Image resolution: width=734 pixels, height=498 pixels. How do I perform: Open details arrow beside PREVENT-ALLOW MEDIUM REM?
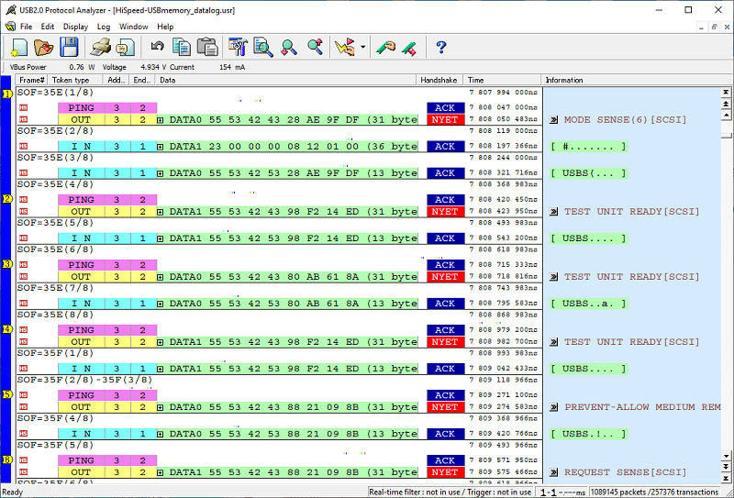pos(554,407)
